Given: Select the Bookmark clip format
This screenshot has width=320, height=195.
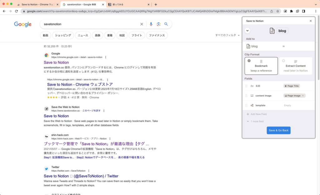Looking at the screenshot, I should [261, 66].
